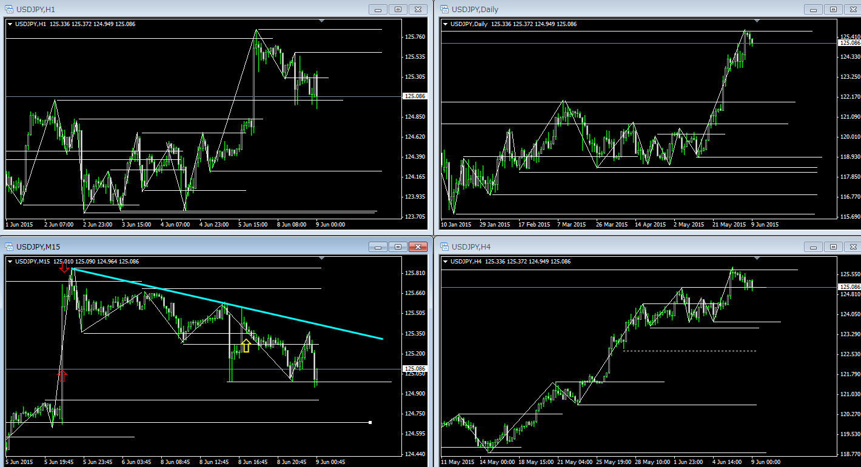
Task: Minimize the USDJPY,Daily chart window
Action: (813, 9)
